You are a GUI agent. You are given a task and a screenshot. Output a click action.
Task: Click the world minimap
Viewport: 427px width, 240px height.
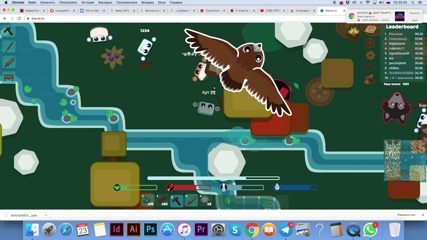pyautogui.click(x=405, y=161)
